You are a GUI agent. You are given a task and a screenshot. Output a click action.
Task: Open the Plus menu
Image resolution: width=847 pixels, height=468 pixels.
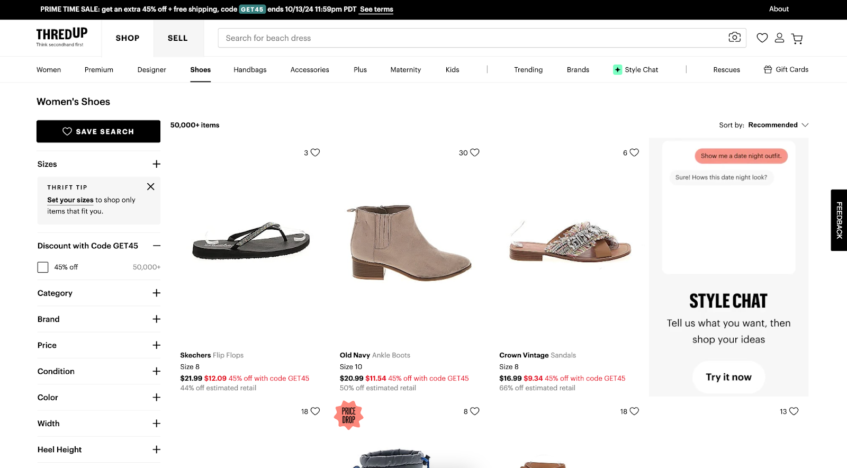[x=361, y=69]
